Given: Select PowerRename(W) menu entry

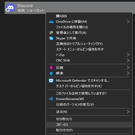Looking at the screenshot, I should pos(89,99).
